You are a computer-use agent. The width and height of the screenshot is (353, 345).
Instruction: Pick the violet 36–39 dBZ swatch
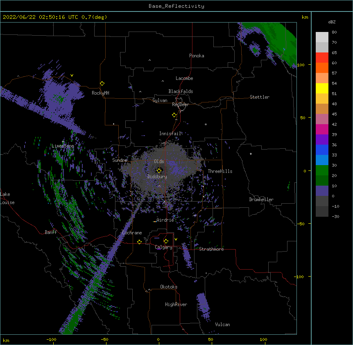coord(322,140)
